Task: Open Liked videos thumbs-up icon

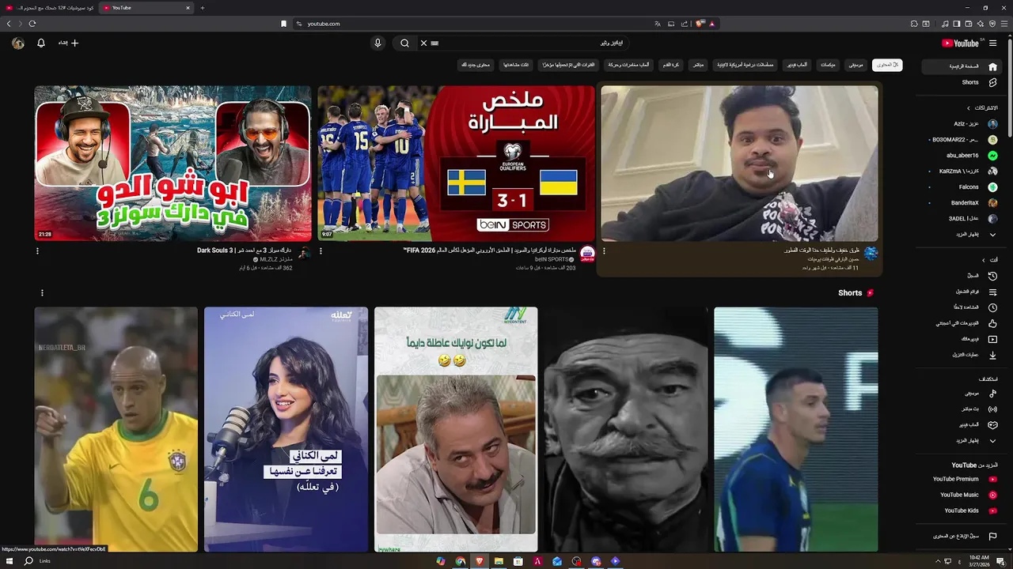Action: pyautogui.click(x=992, y=323)
